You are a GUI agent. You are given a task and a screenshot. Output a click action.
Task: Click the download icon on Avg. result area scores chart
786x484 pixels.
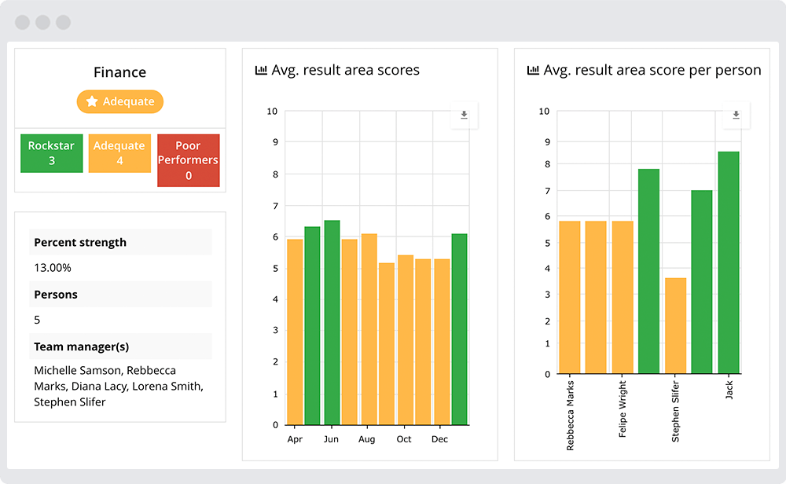tap(464, 115)
